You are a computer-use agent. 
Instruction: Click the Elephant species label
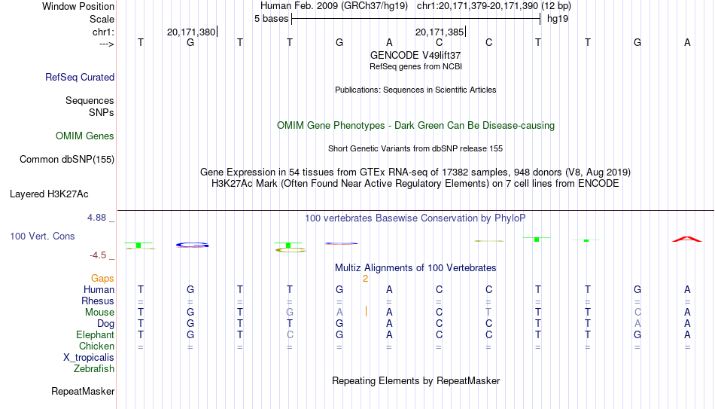pyautogui.click(x=96, y=334)
